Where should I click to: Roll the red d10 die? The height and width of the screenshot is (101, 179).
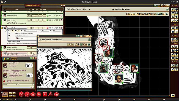33,94
